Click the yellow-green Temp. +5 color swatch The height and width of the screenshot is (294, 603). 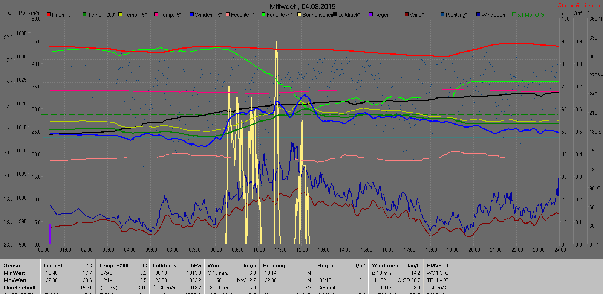(120, 15)
